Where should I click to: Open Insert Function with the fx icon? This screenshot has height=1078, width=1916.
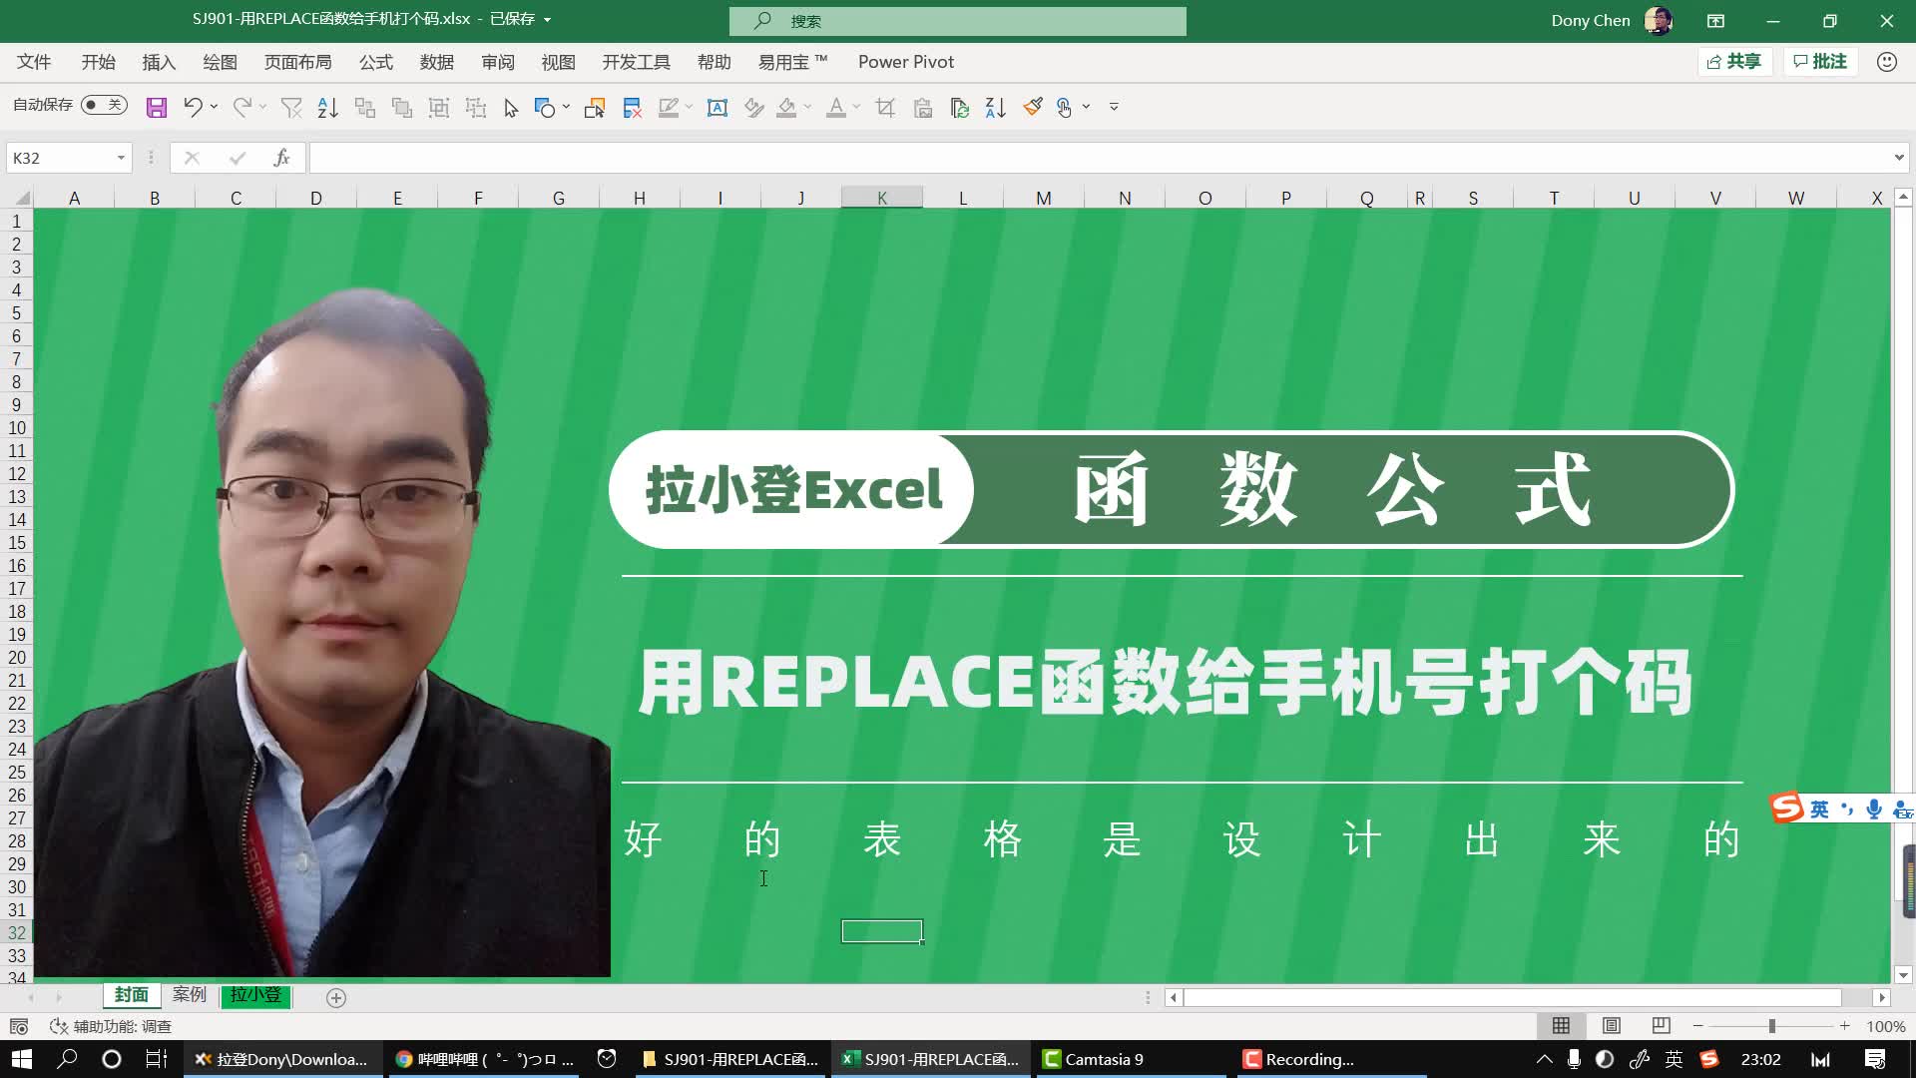[281, 157]
